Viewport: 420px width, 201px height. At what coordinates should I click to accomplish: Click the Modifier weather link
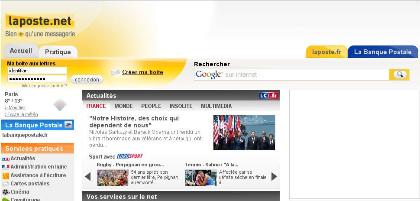pos(15,107)
